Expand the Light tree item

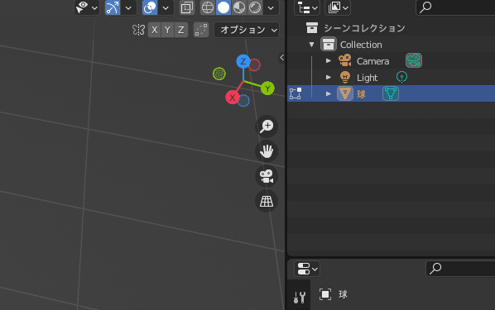(x=329, y=77)
